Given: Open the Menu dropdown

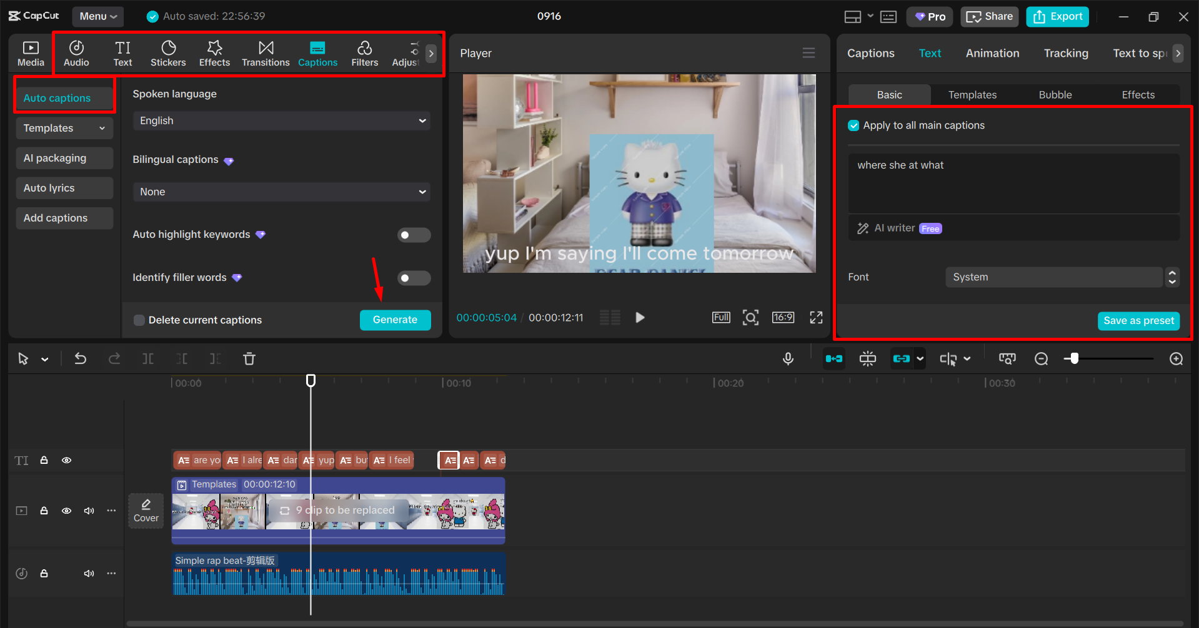Looking at the screenshot, I should point(98,16).
